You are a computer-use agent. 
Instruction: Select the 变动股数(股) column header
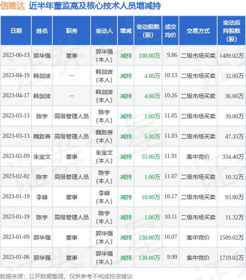point(148,31)
